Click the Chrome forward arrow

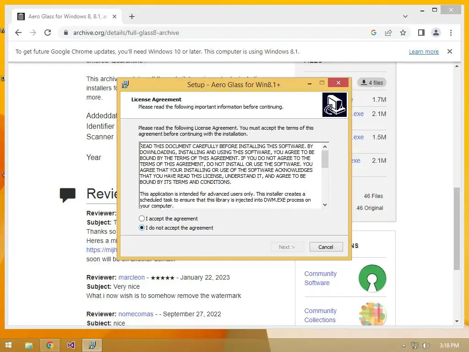pos(33,33)
